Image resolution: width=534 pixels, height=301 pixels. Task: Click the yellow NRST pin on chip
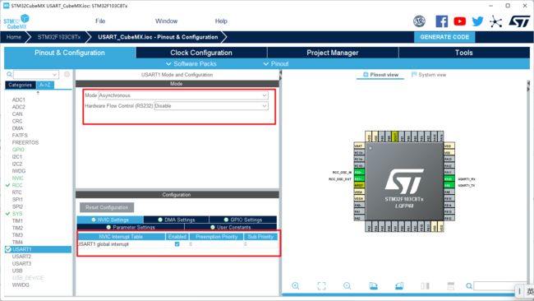click(x=359, y=185)
